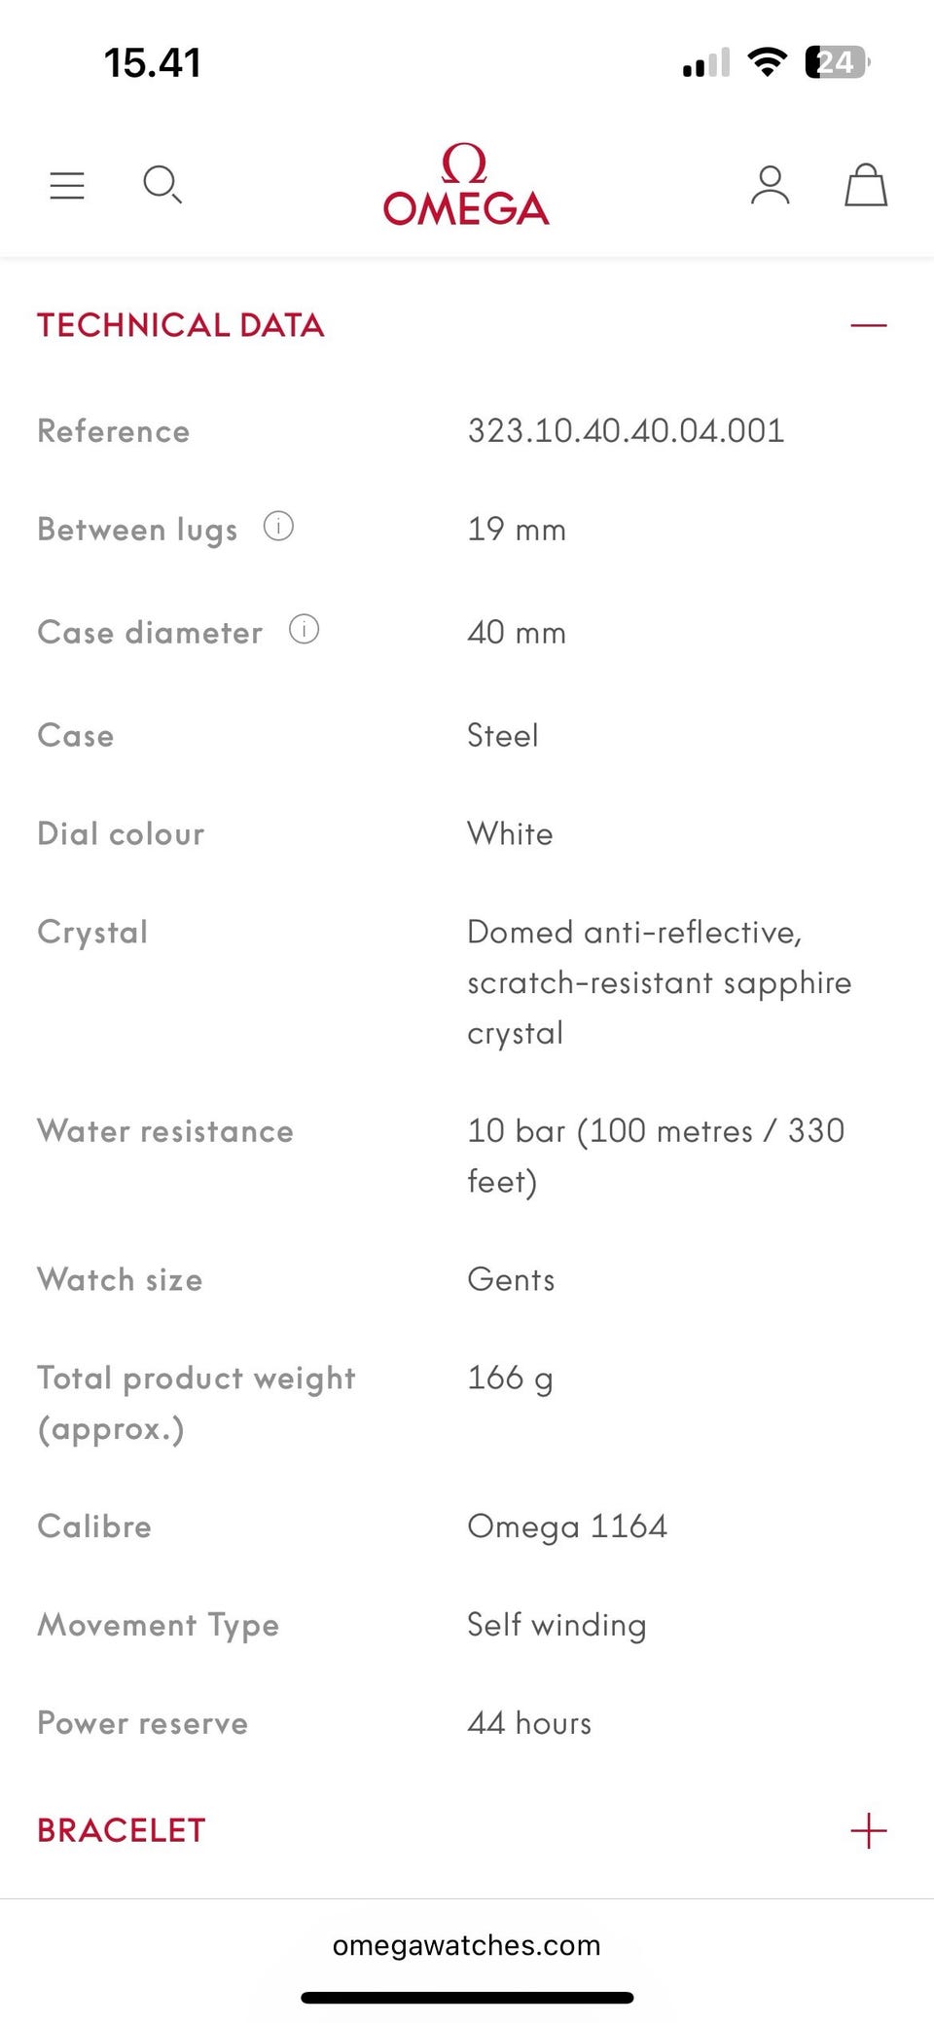Tap the omegawatches.com address bar
934x2023 pixels.
coord(467,1945)
